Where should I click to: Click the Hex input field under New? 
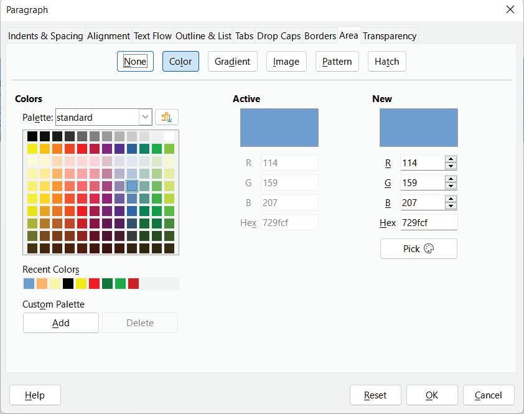tap(429, 222)
